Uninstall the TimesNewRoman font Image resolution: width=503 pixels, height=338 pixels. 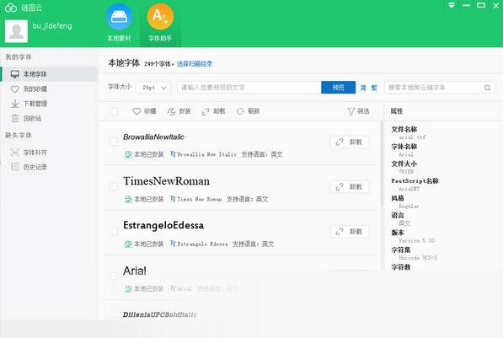click(x=350, y=186)
